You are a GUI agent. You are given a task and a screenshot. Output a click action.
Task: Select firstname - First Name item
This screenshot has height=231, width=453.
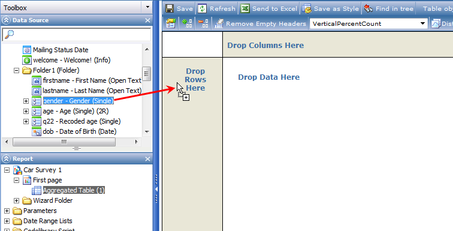tap(92, 80)
